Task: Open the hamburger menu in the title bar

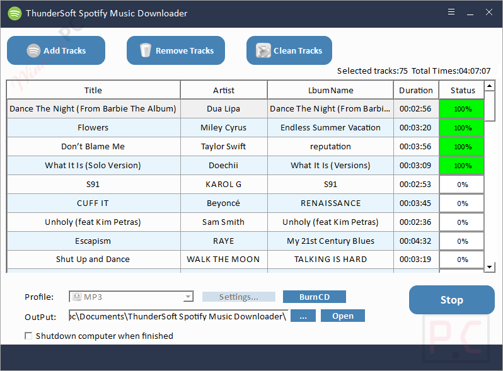Action: tap(451, 12)
